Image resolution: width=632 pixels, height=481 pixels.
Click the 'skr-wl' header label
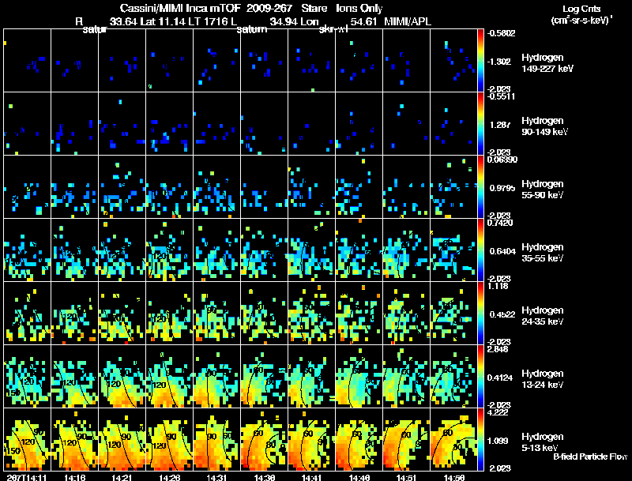point(333,29)
